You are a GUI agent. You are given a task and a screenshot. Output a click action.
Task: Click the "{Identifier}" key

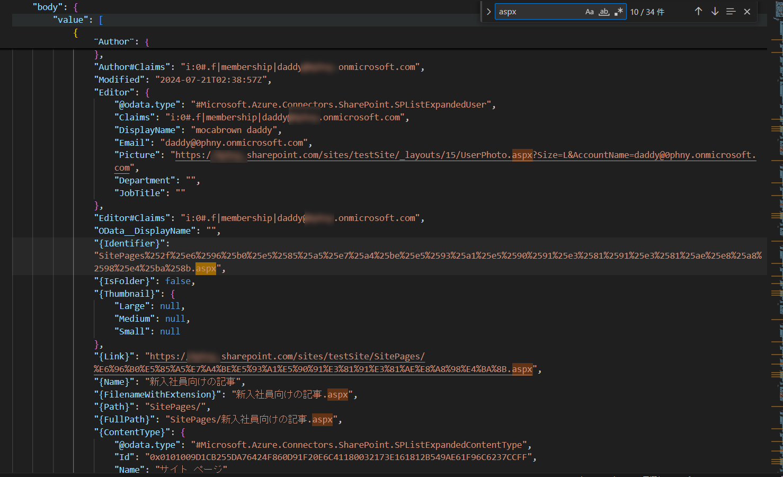tap(129, 244)
